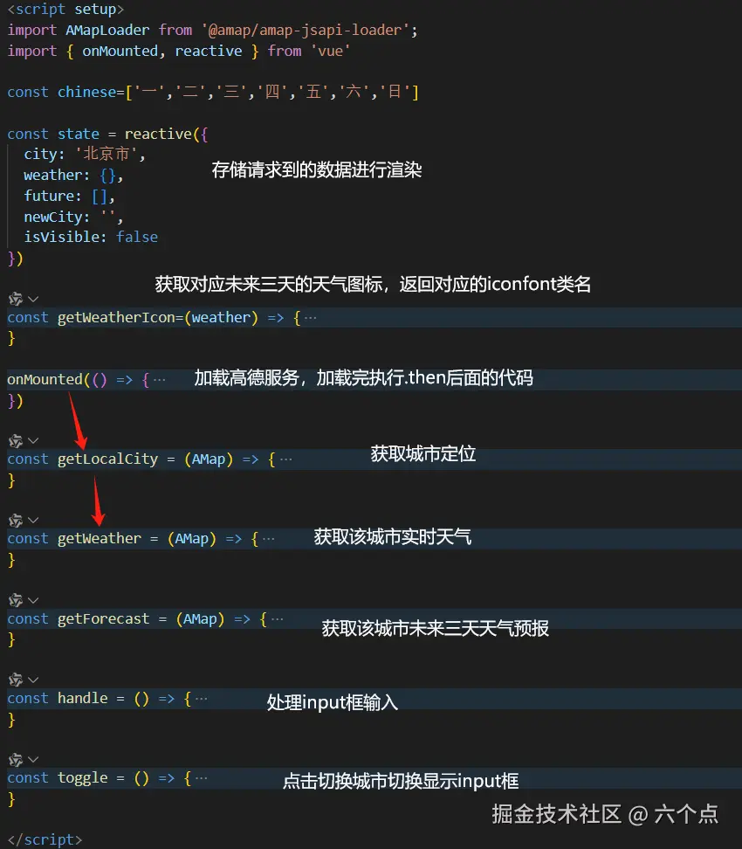Image resolution: width=742 pixels, height=849 pixels.
Task: Click the onMounted( call line
Action: click(x=86, y=380)
